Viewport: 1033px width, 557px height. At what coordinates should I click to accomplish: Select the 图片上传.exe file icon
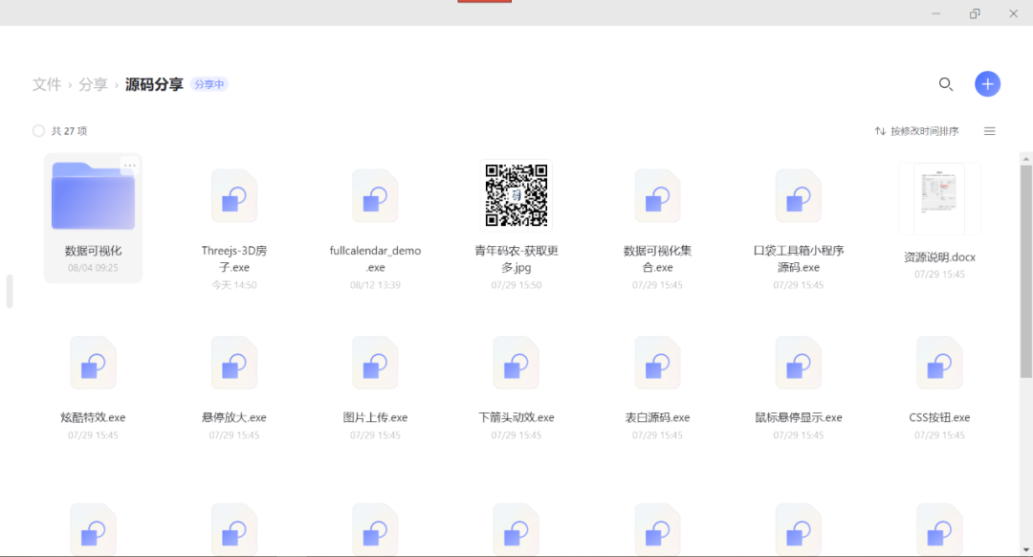[x=375, y=364]
